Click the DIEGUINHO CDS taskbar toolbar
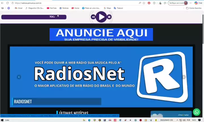 coord(167,120)
